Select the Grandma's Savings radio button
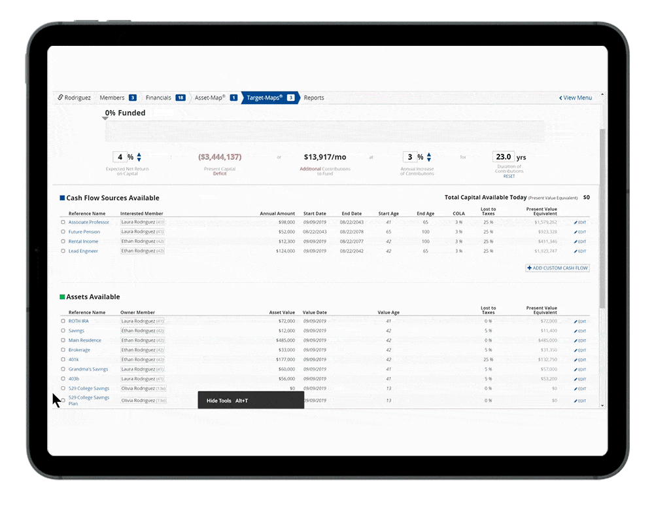 point(63,369)
